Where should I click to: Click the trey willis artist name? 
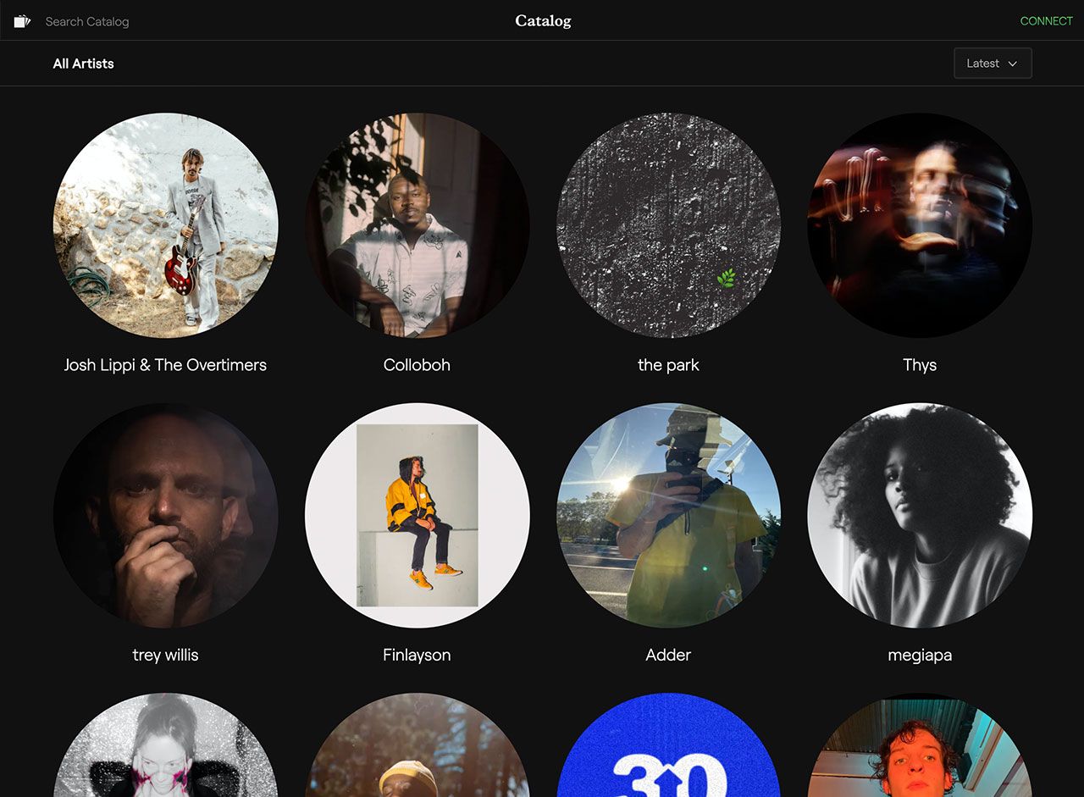165,655
